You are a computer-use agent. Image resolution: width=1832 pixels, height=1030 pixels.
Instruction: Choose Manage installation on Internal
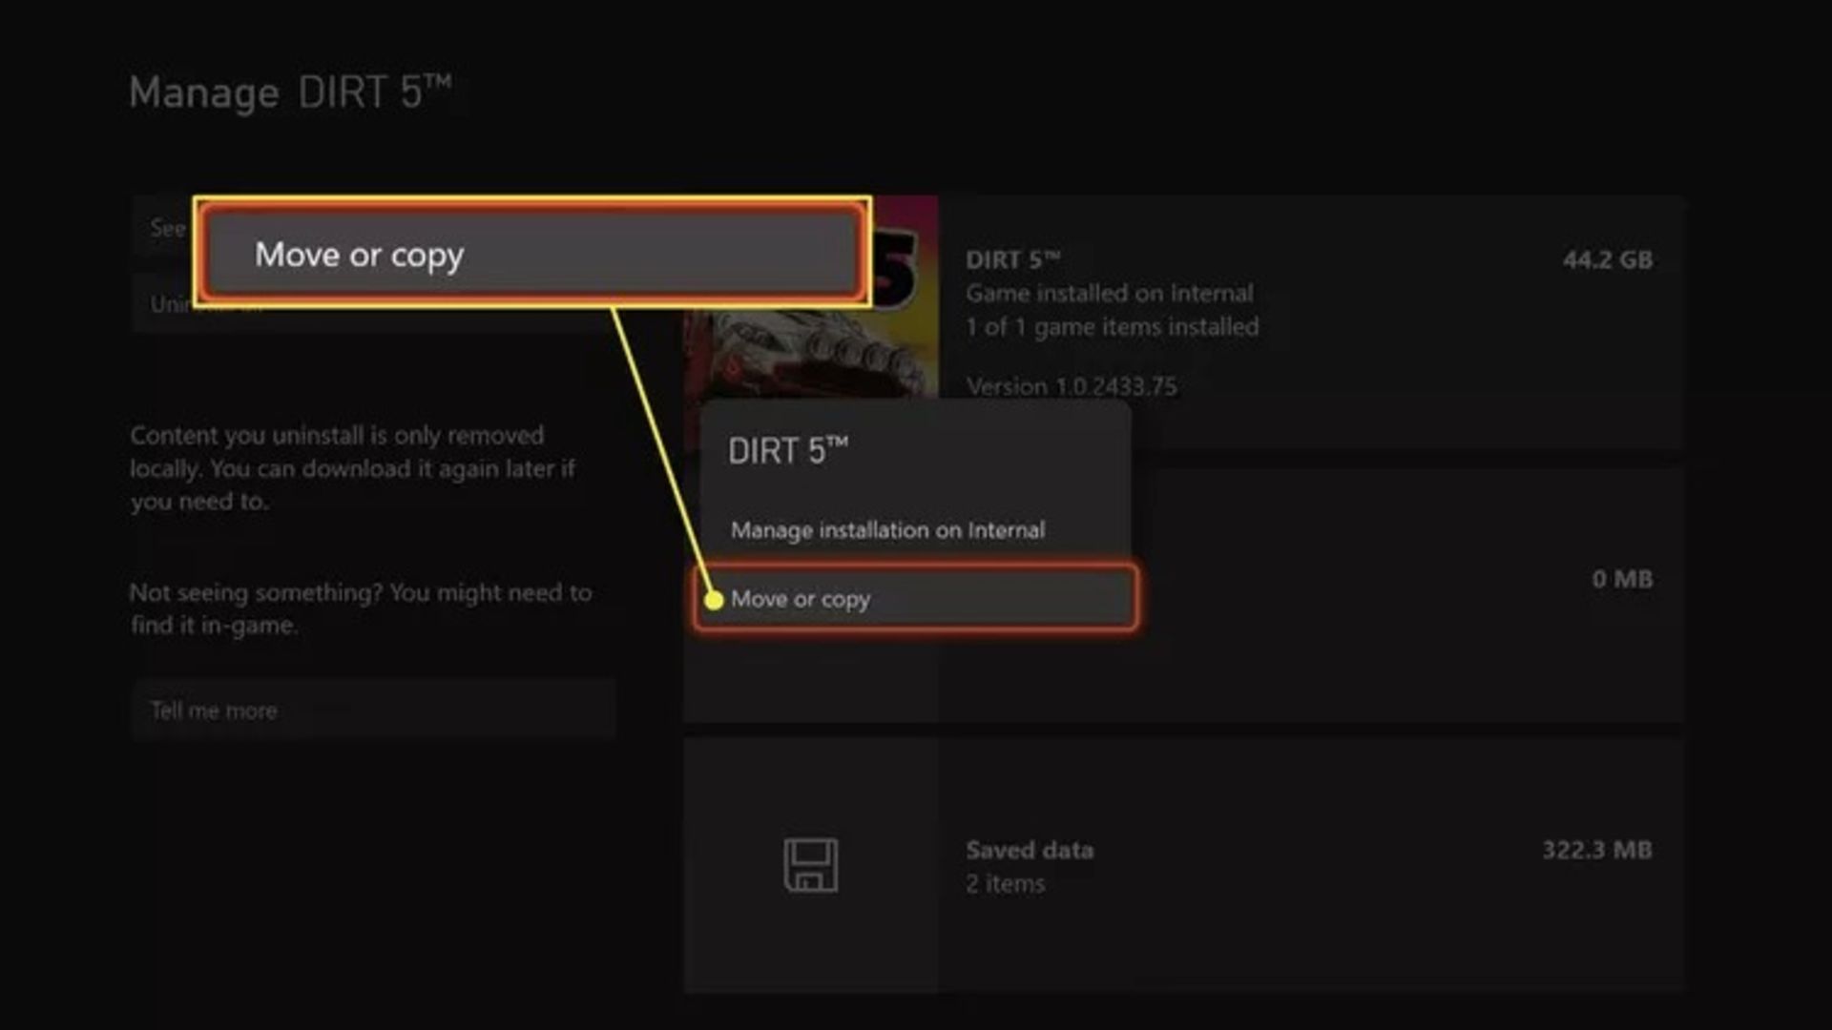[887, 530]
